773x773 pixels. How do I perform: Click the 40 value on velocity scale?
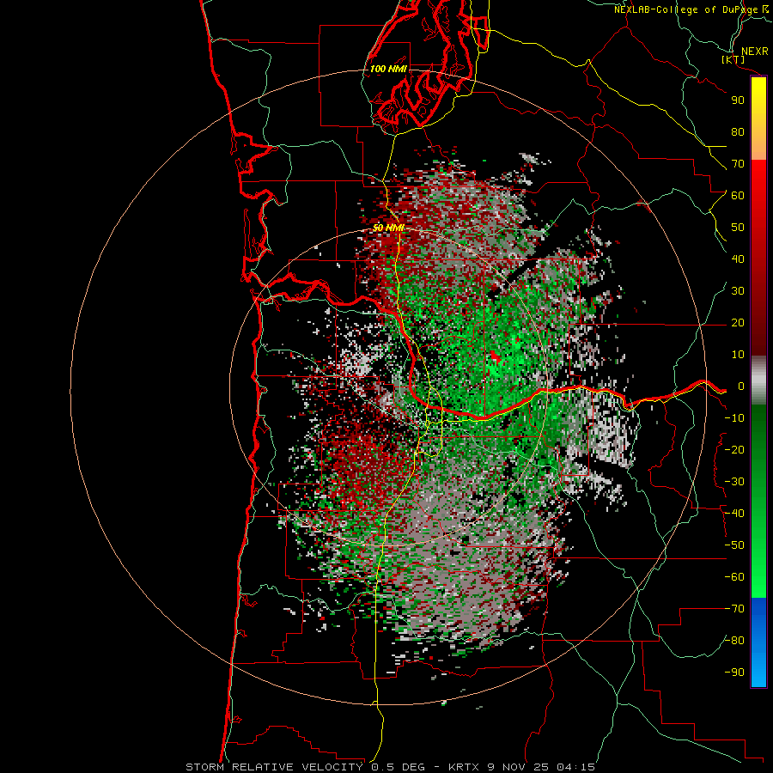738,259
